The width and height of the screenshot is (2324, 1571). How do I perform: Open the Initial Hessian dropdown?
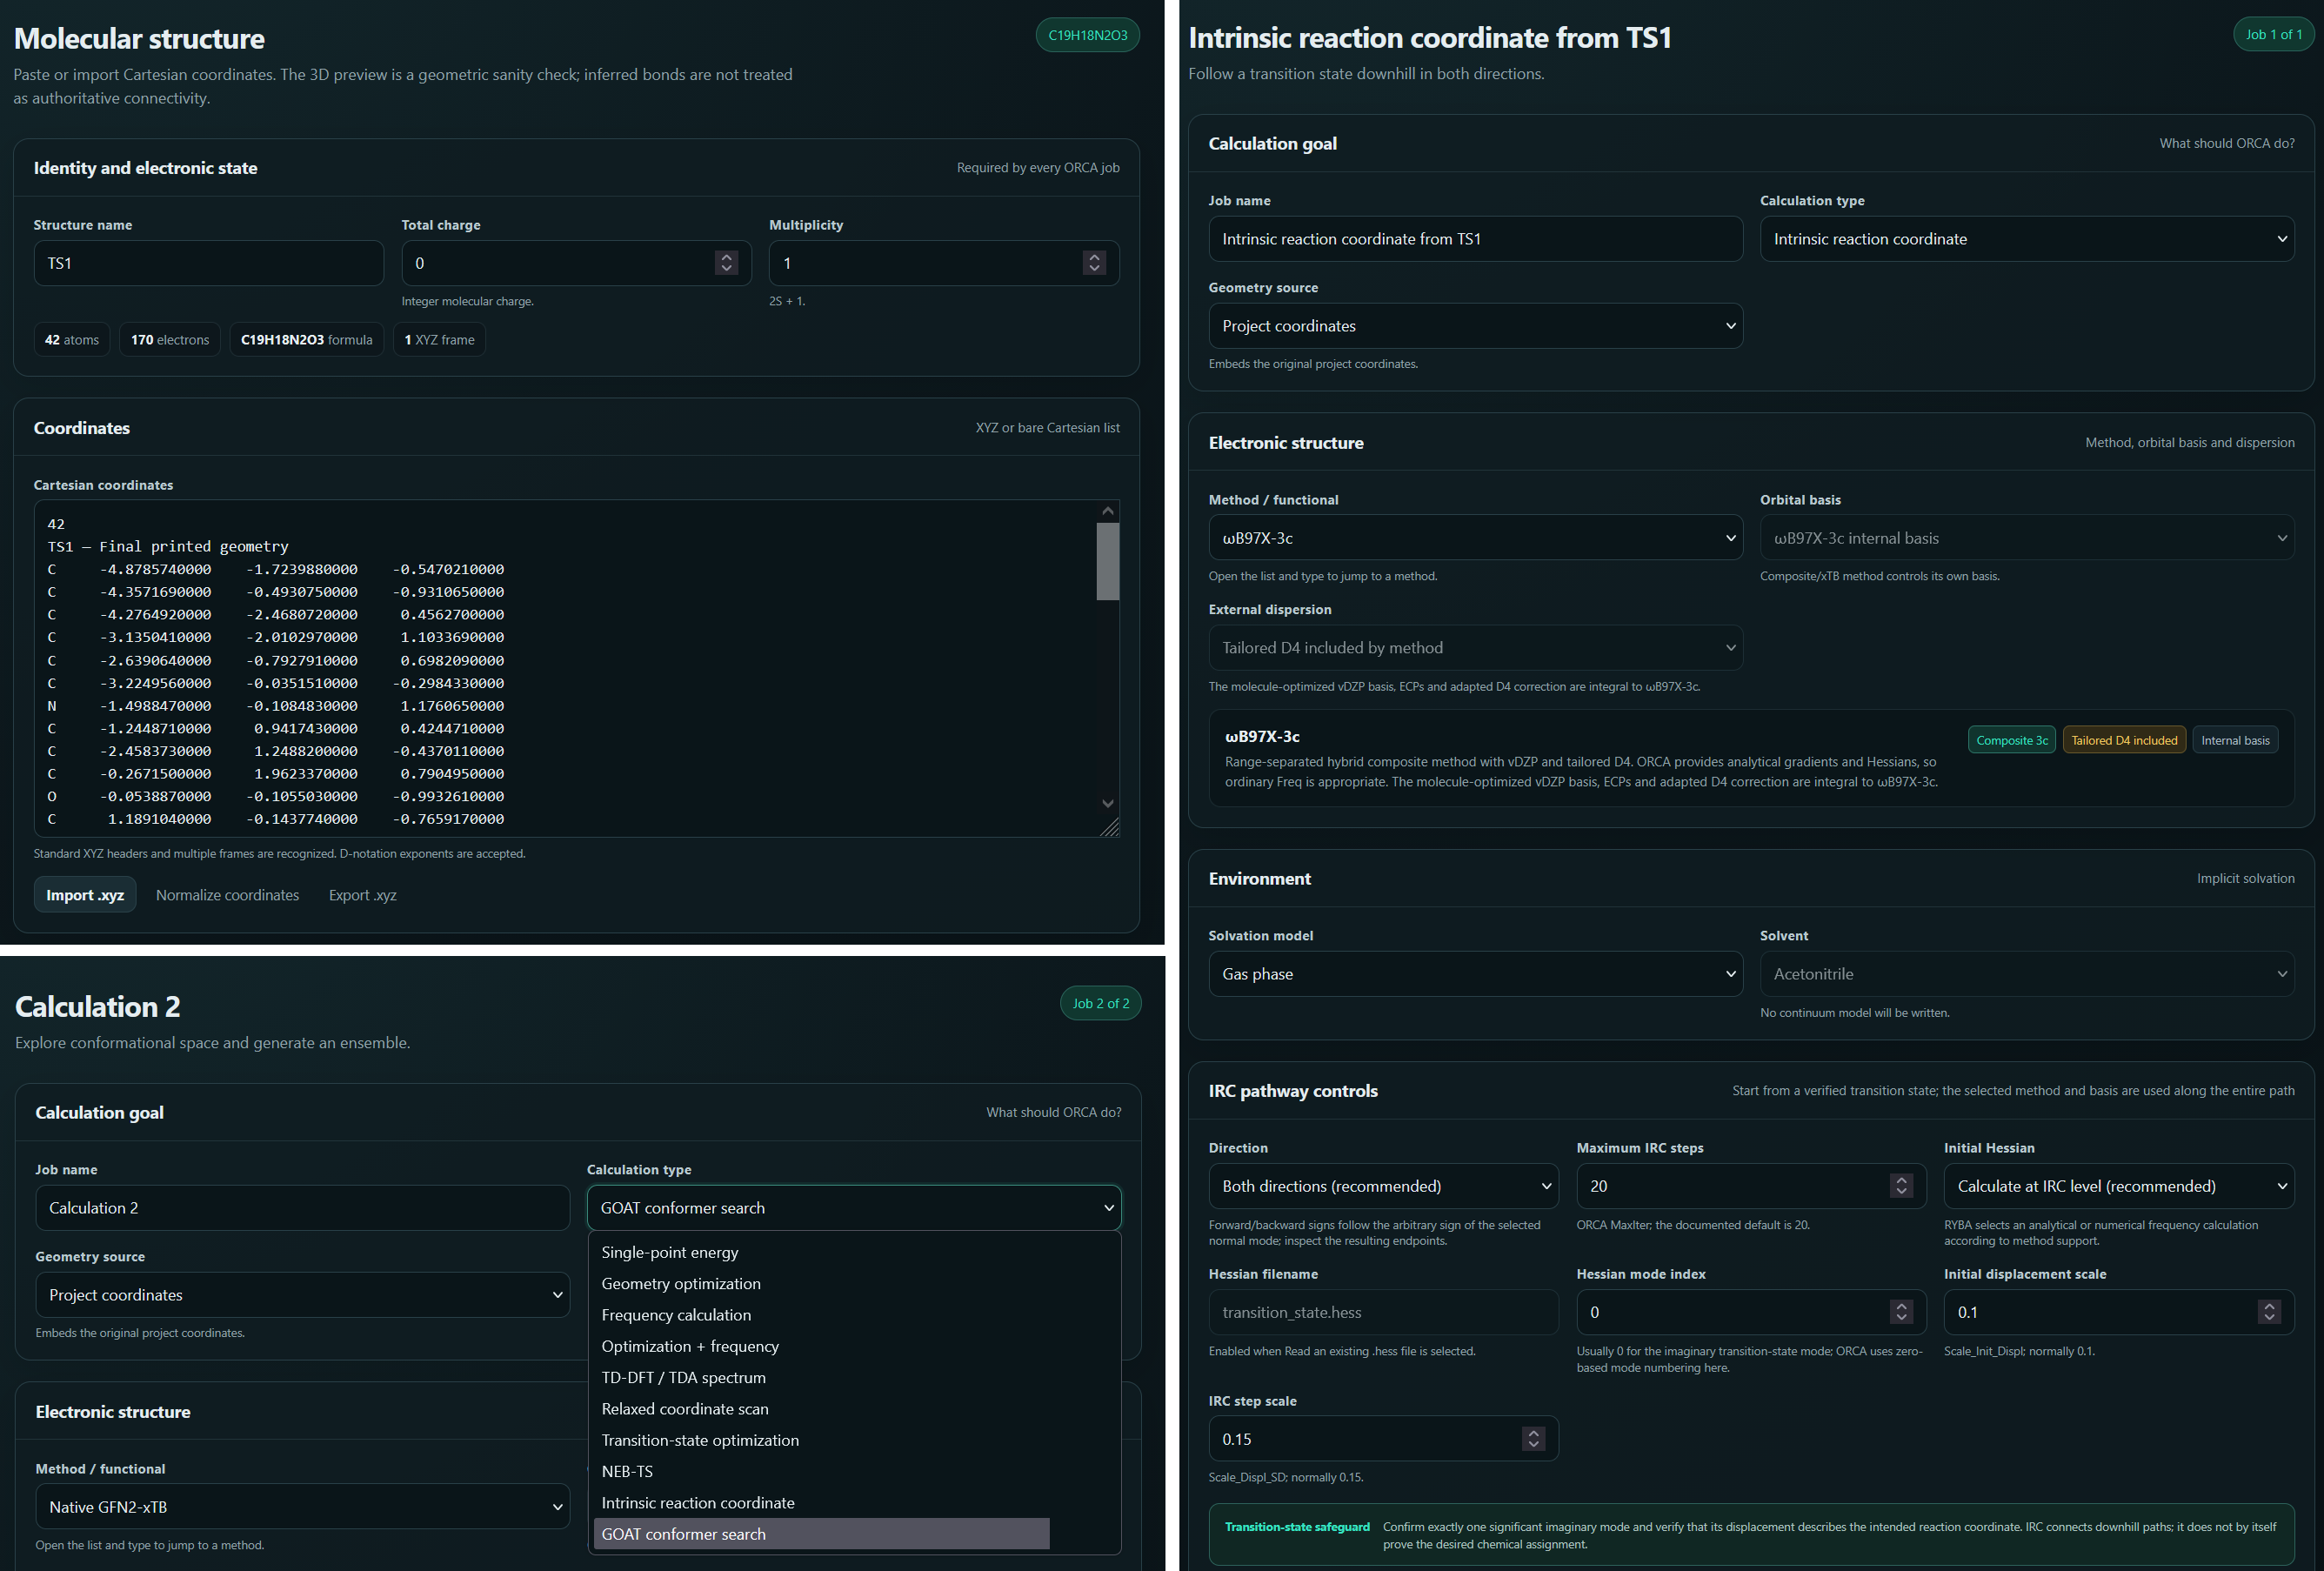click(2118, 1186)
